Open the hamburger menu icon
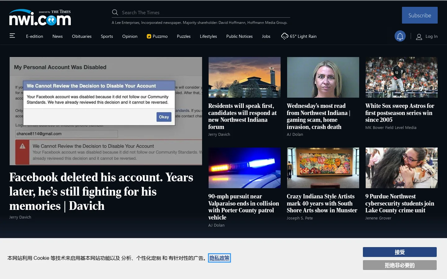 click(12, 36)
